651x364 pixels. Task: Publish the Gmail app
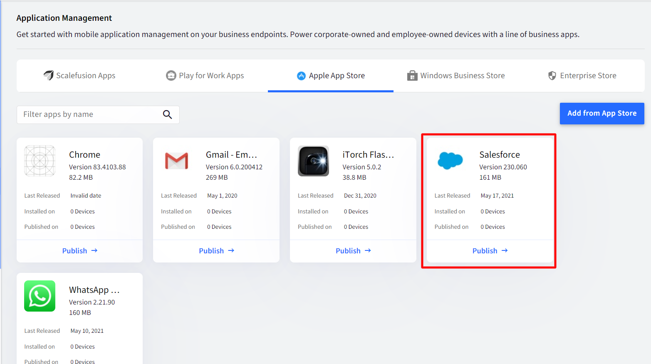(x=216, y=251)
